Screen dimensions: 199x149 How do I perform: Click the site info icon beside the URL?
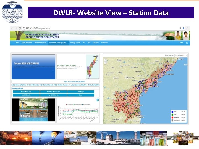[24, 28]
